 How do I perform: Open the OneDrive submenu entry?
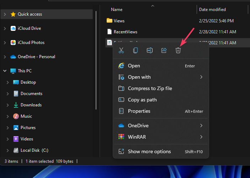(x=161, y=126)
